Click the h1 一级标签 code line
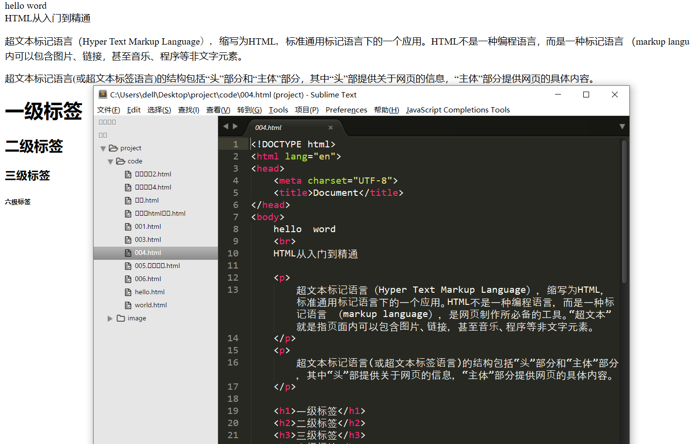The image size is (690, 444). coord(319,411)
